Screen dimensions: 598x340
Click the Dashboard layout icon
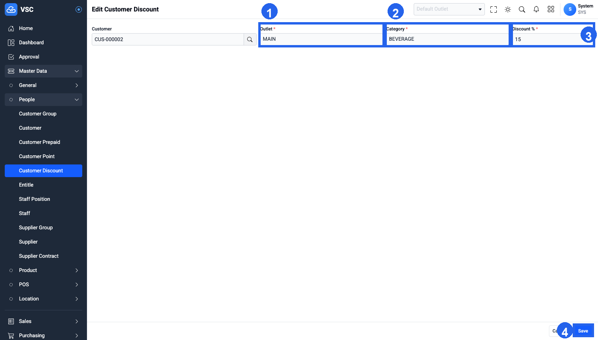click(x=11, y=43)
